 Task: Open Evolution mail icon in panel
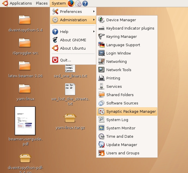pyautogui.click(x=78, y=3)
